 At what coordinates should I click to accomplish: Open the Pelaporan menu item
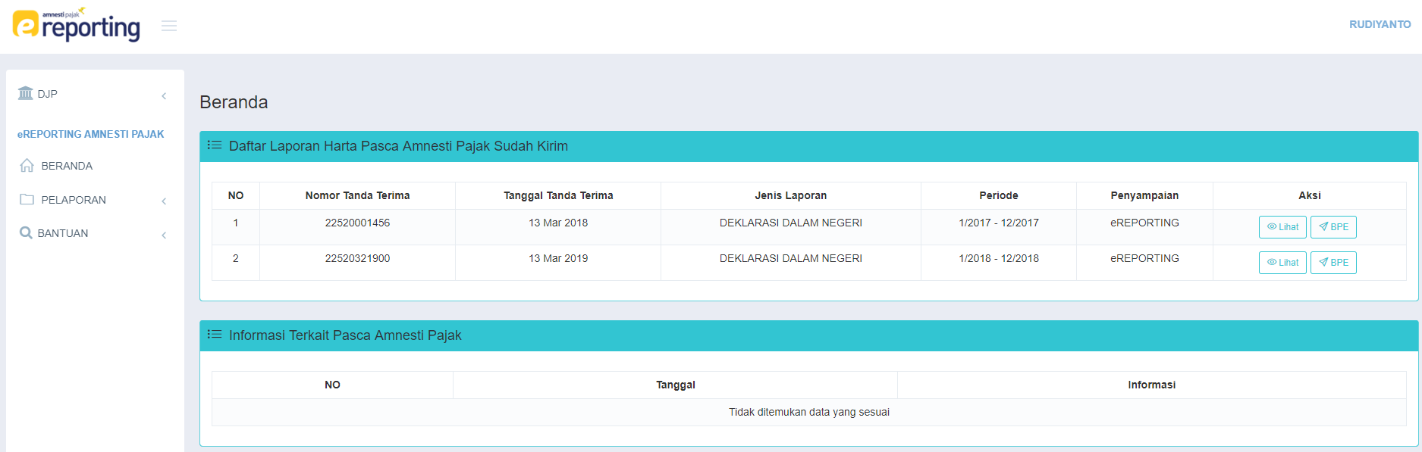pos(74,200)
